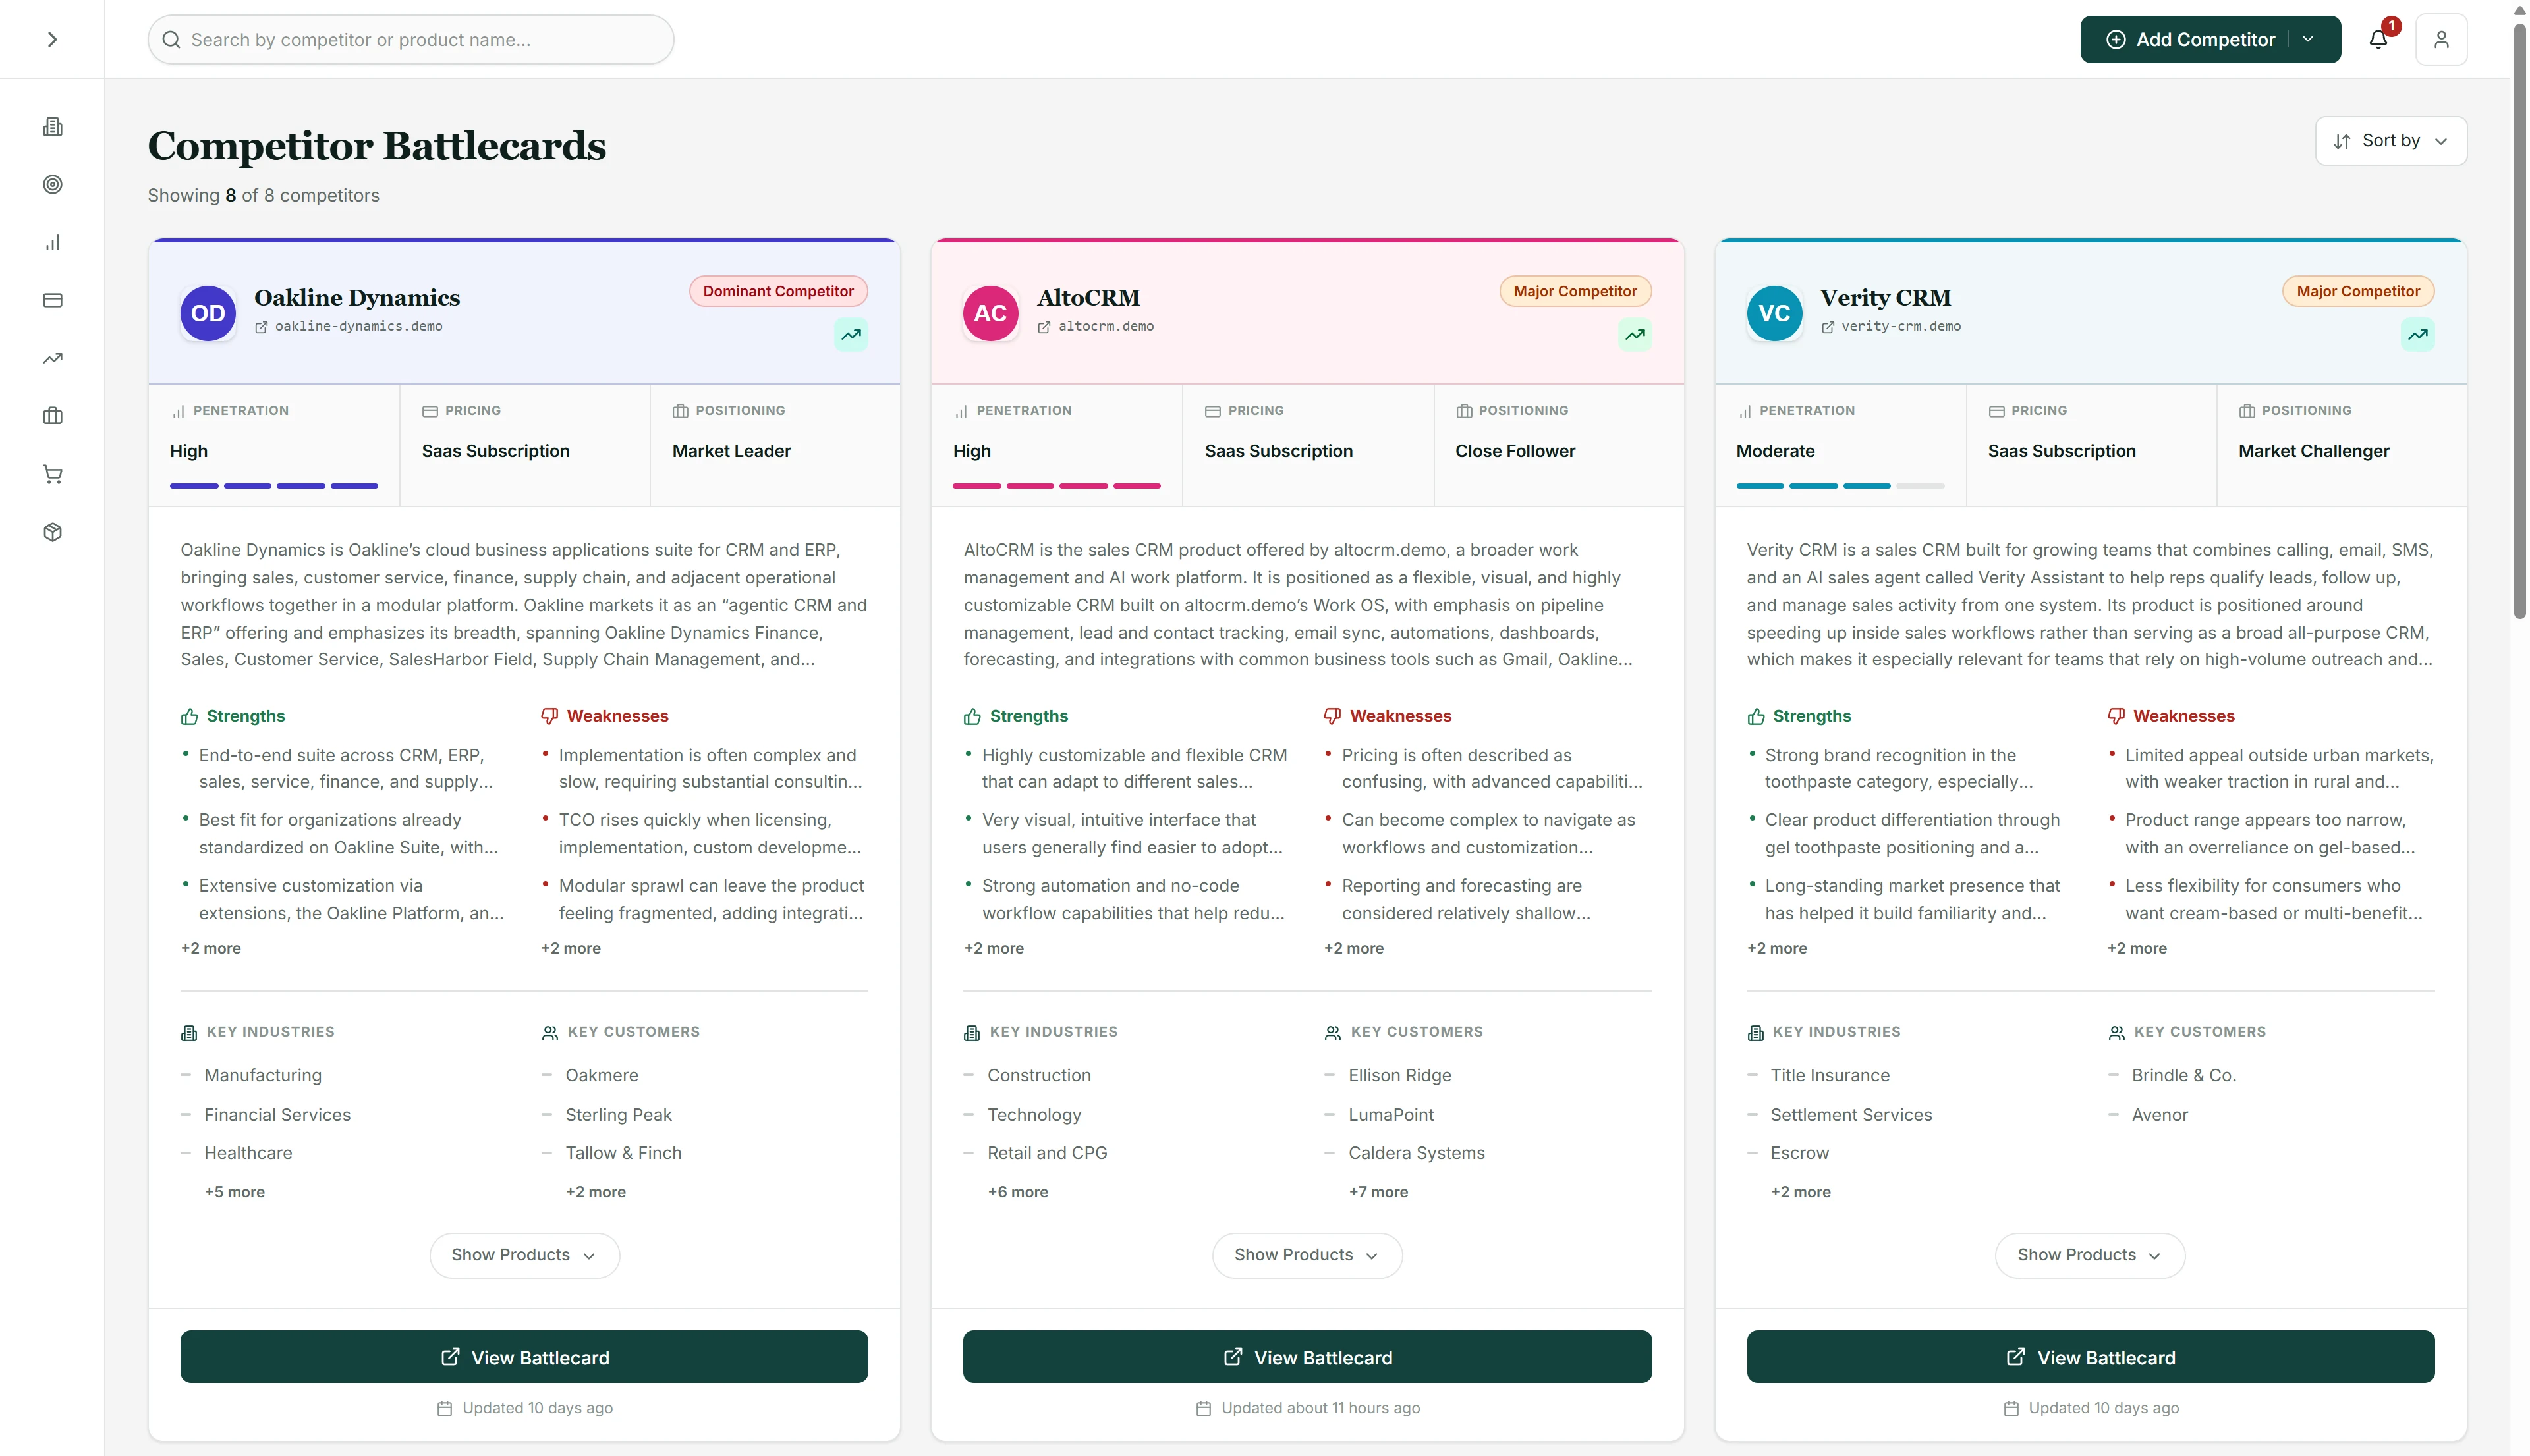
Task: Click the Oakline Dynamics Strengths thumbs-up icon
Action: point(189,716)
